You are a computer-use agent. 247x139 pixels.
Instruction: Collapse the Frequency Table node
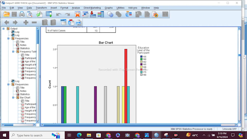point(13,52)
